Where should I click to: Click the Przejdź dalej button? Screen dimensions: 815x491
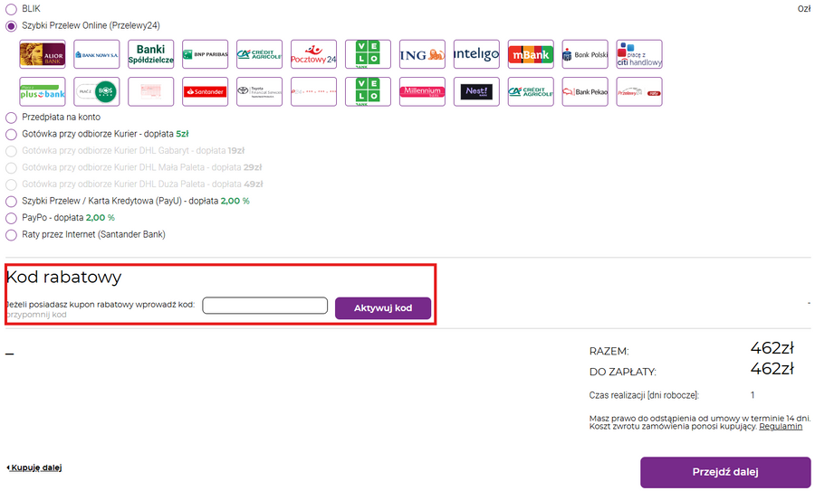point(724,472)
